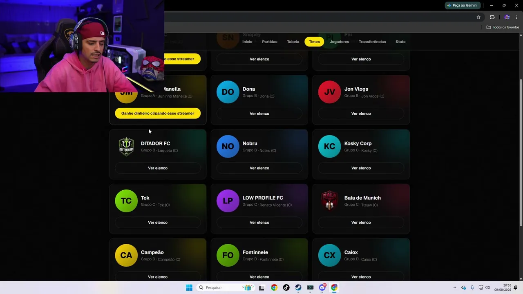523x294 pixels.
Task: Show hidden system tray icons
Action: pos(455,287)
